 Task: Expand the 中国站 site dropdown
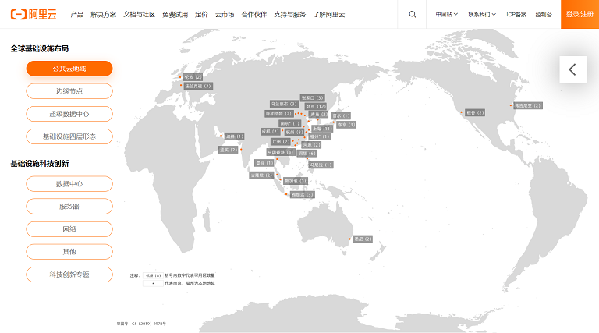click(x=447, y=15)
